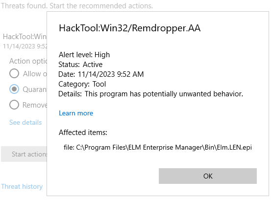Click the Category: Tool line
273x200 pixels.
point(82,84)
